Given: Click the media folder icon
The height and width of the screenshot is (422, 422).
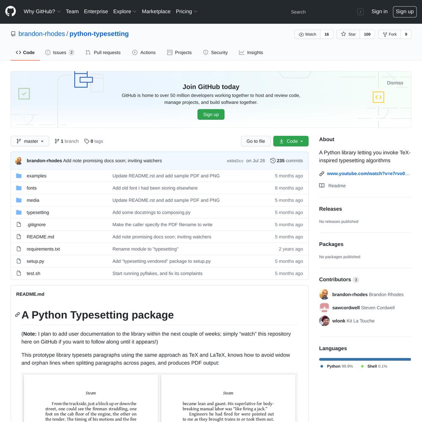Looking at the screenshot, I should [x=19, y=200].
